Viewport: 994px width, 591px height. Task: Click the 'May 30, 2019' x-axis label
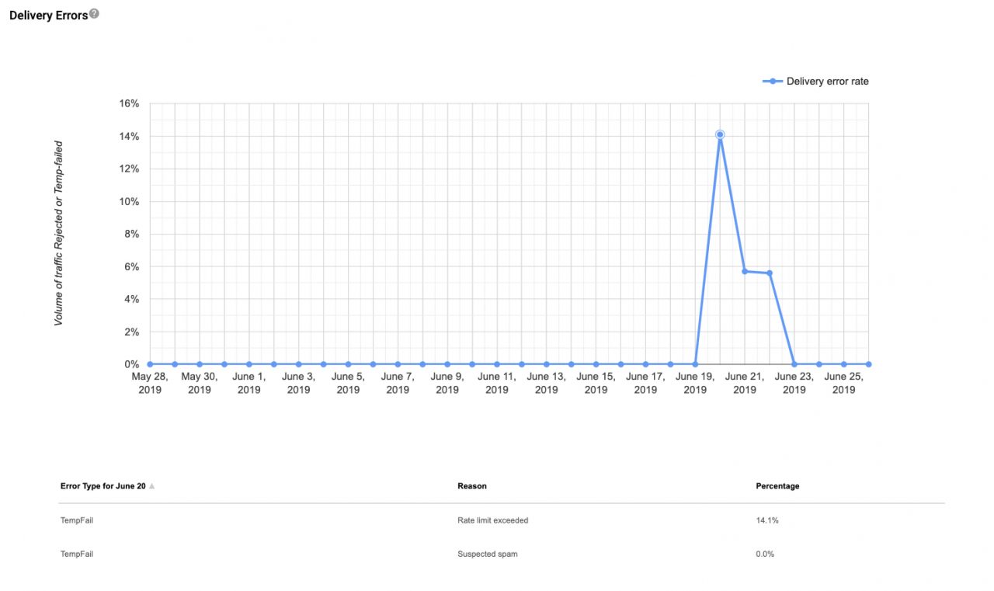200,383
